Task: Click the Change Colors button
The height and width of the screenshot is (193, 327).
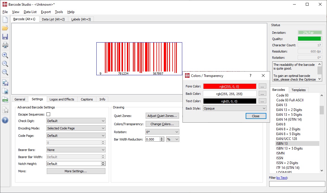Action: coord(162,124)
